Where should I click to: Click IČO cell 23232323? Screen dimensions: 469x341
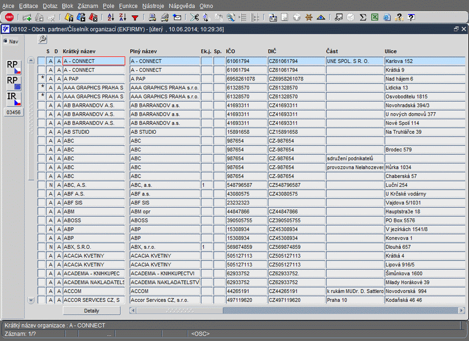(x=246, y=202)
